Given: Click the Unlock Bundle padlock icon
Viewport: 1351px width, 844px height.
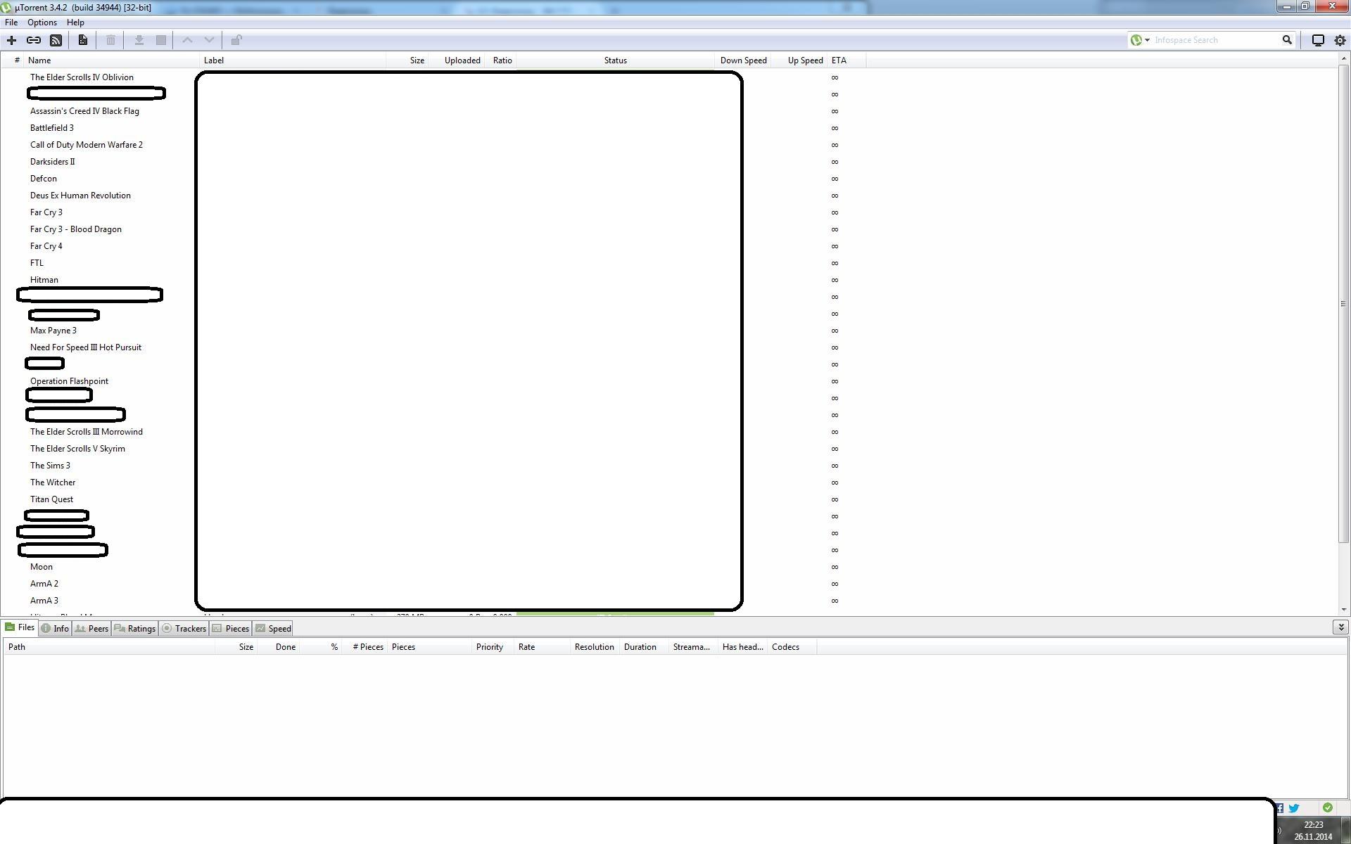Looking at the screenshot, I should (x=236, y=40).
